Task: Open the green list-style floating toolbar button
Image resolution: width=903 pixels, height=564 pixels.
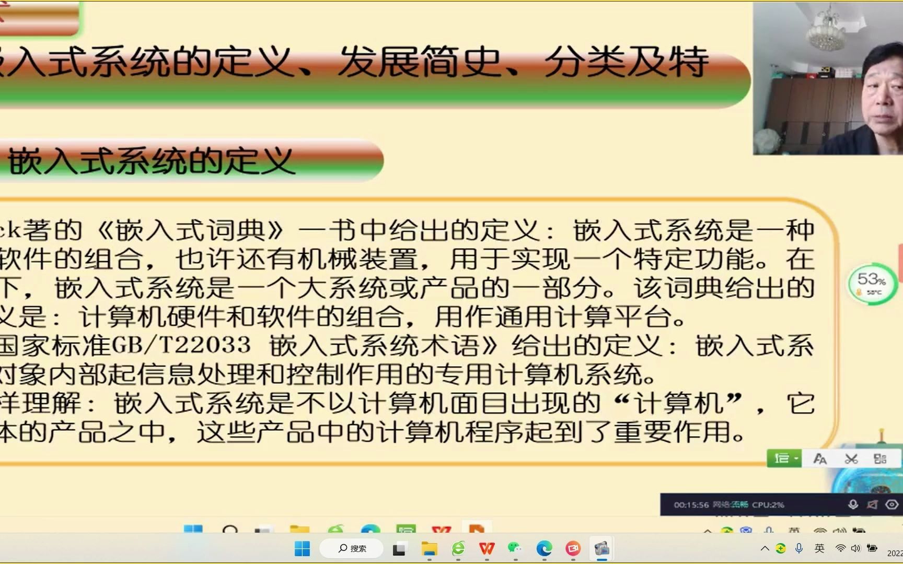Action: tap(784, 459)
